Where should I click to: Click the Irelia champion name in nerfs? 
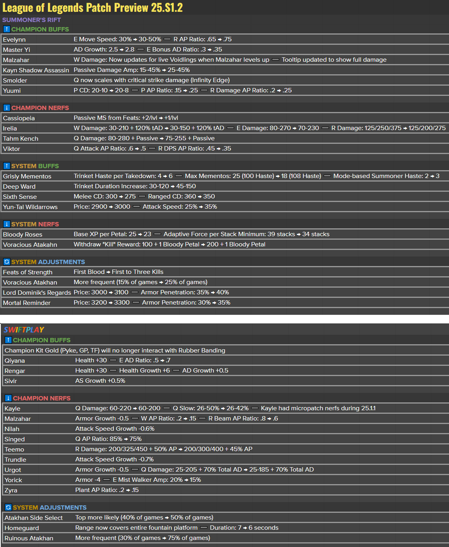tap(10, 128)
